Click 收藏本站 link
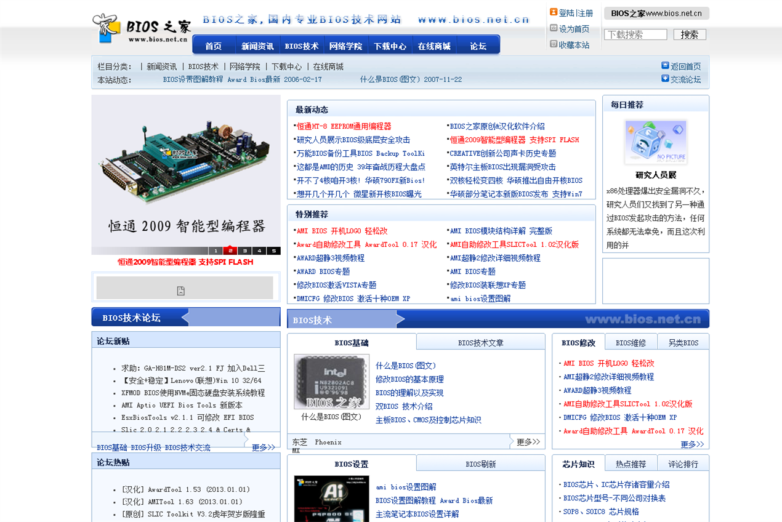 [574, 45]
